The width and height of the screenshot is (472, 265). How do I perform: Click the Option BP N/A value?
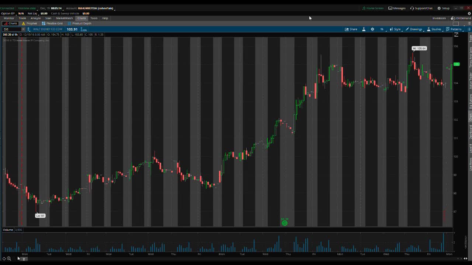pyautogui.click(x=21, y=13)
